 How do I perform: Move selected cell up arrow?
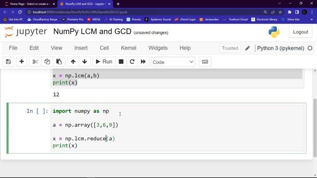pyautogui.click(x=73, y=61)
